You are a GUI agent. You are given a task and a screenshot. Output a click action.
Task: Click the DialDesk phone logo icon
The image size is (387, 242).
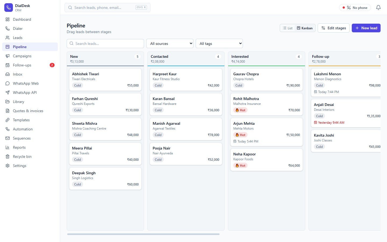tap(9, 8)
